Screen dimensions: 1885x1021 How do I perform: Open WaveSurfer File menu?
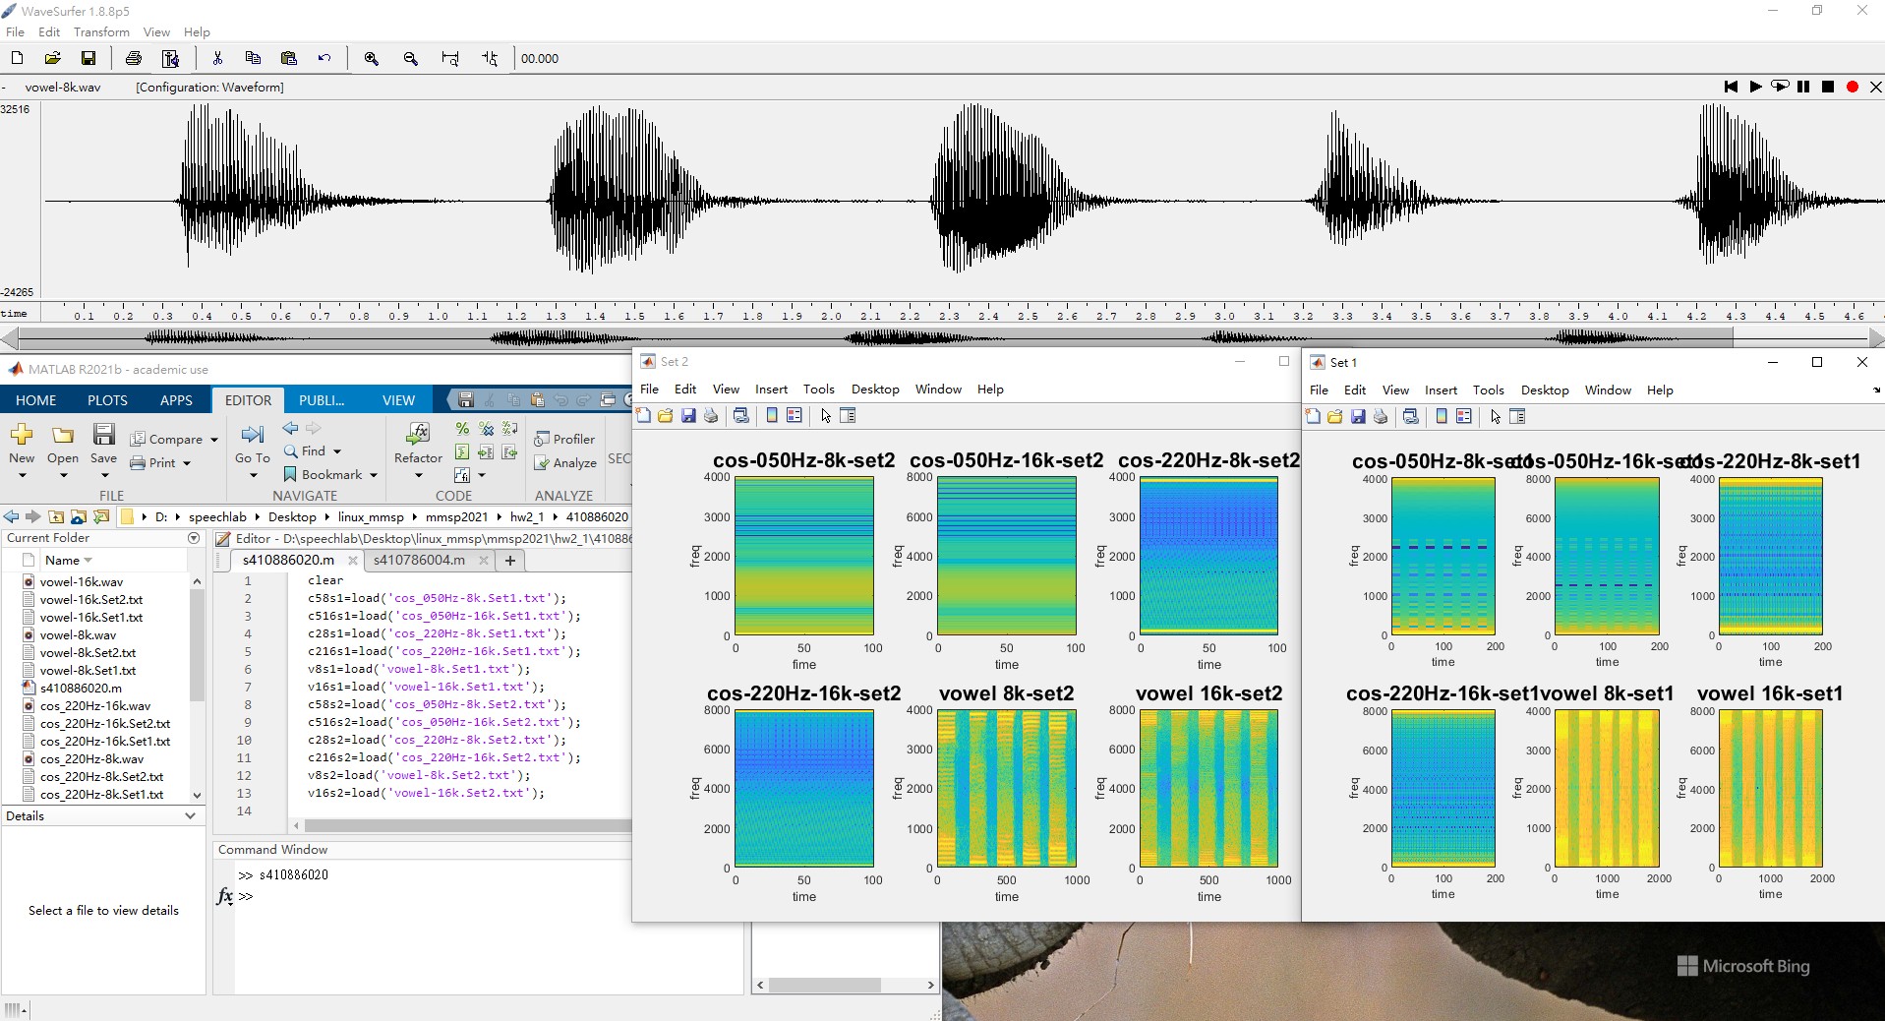(x=16, y=31)
